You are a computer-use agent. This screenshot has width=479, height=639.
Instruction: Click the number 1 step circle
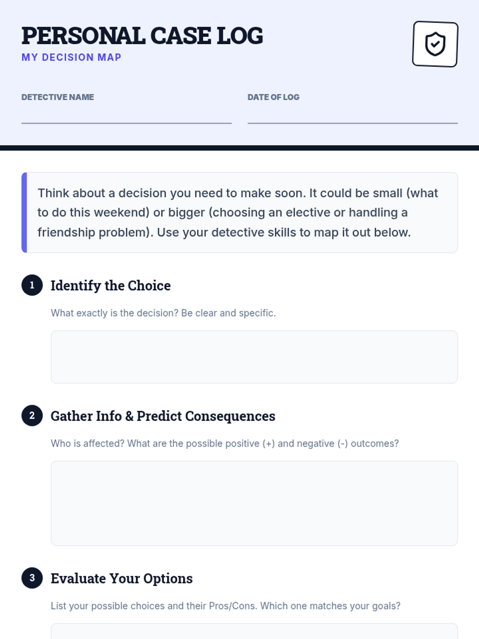(x=32, y=285)
